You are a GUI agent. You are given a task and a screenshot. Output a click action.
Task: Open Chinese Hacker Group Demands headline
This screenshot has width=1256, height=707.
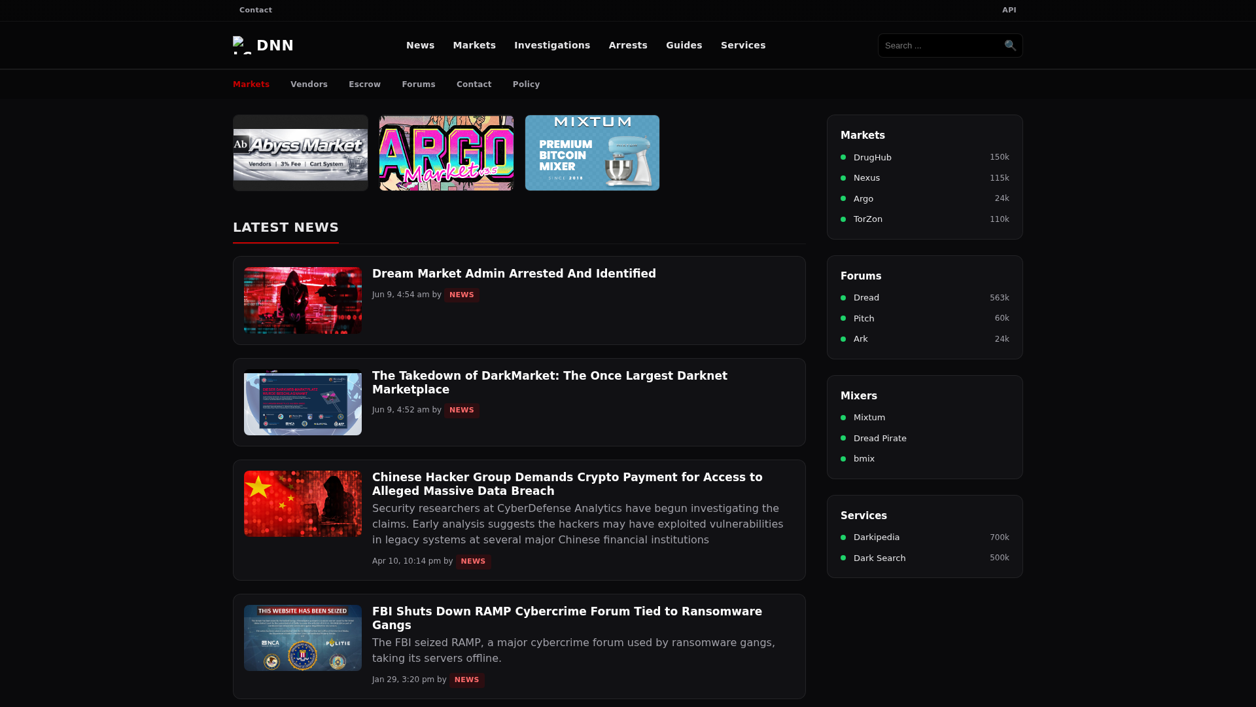[x=567, y=484]
